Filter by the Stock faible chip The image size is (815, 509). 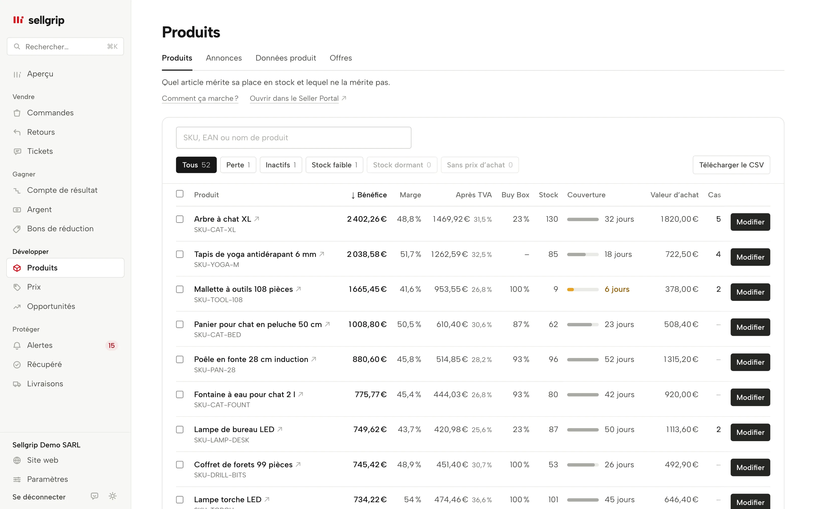(334, 165)
